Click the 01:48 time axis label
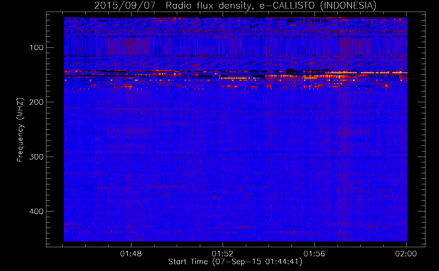 131,254
